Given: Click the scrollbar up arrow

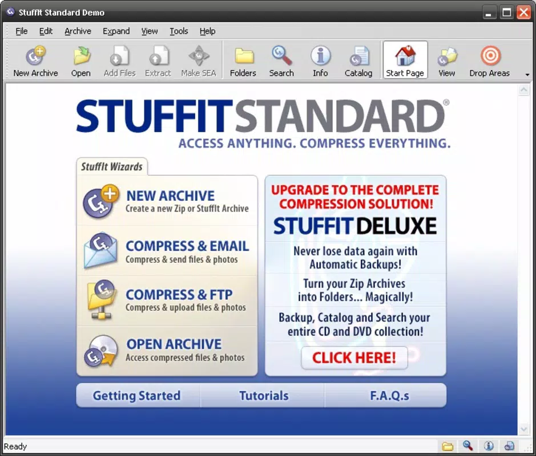Looking at the screenshot, I should click(523, 90).
